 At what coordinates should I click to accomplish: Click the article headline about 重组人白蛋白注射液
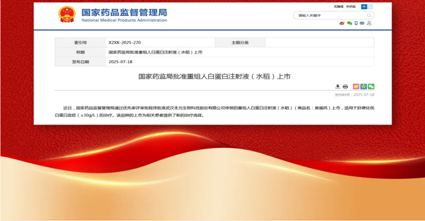(x=214, y=76)
